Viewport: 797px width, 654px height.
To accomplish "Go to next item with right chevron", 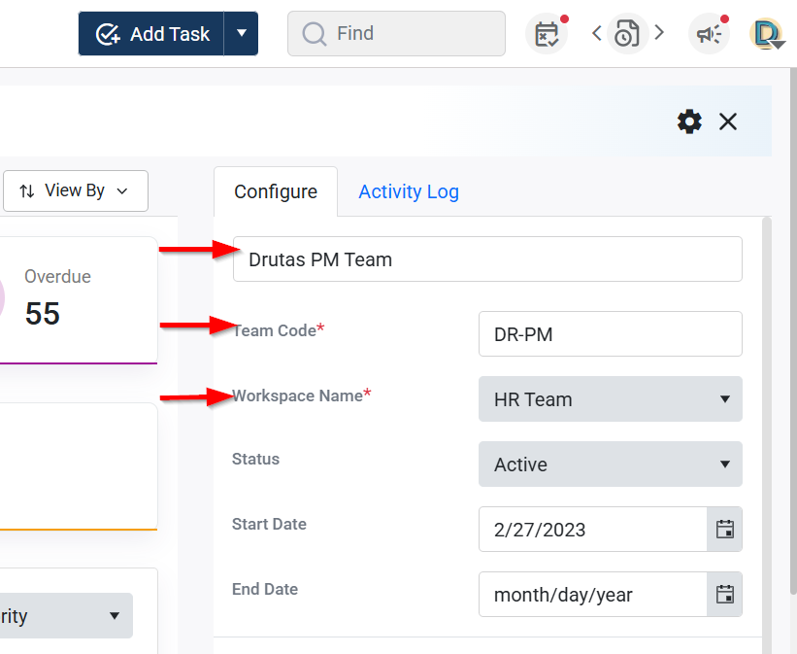I will (x=659, y=33).
